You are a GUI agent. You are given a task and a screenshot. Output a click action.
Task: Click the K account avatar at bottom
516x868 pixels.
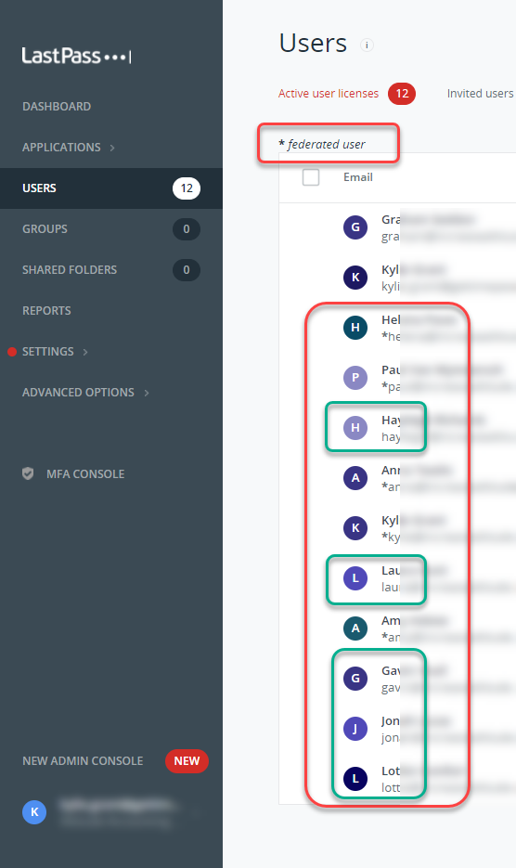pyautogui.click(x=34, y=812)
